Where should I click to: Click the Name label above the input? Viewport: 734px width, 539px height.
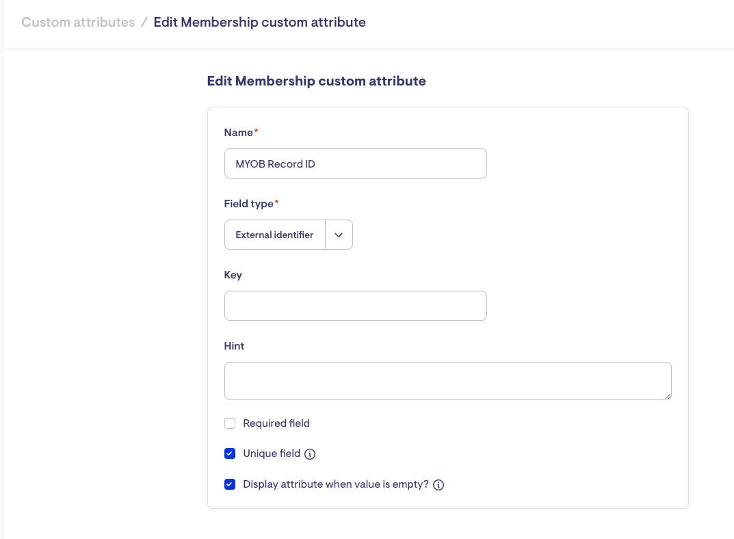click(239, 133)
